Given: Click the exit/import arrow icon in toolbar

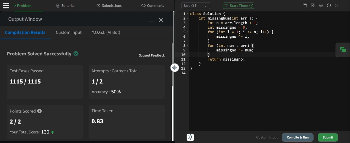Looking at the screenshot, I should click(313, 5).
